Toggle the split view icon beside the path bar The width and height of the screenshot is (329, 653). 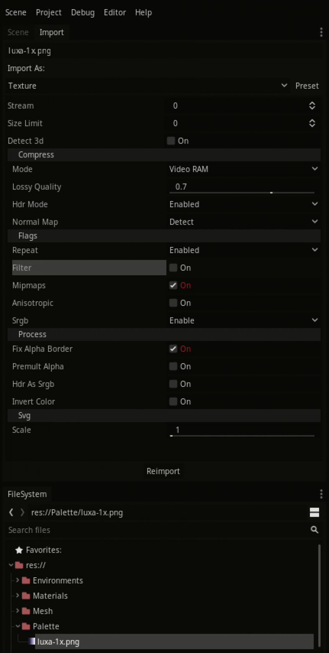[314, 512]
